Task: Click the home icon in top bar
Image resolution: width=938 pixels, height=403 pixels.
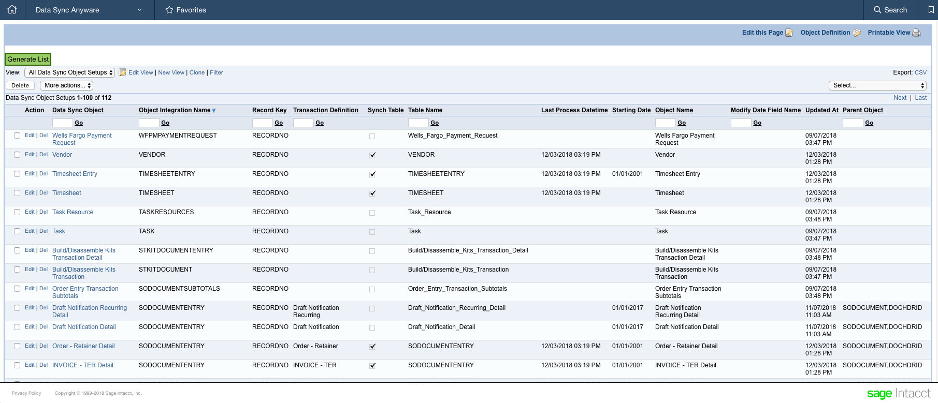Action: pos(12,10)
